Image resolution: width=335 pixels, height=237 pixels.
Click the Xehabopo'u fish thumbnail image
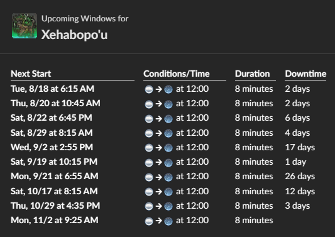[x=25, y=26]
